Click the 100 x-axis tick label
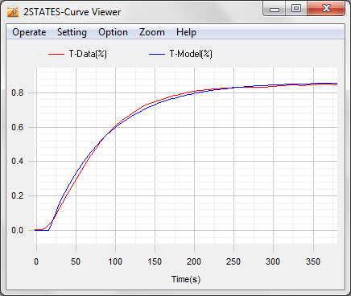The image size is (351, 296). click(115, 261)
